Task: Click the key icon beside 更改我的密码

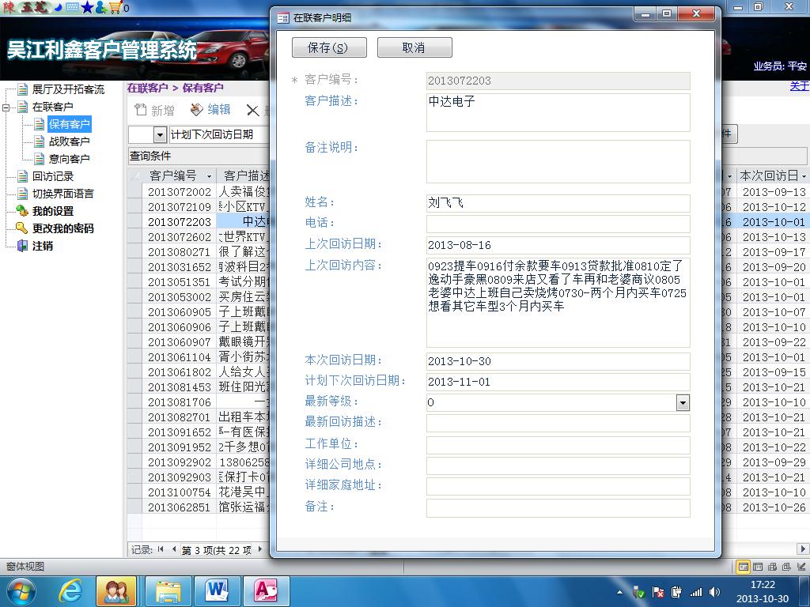Action: pos(21,228)
